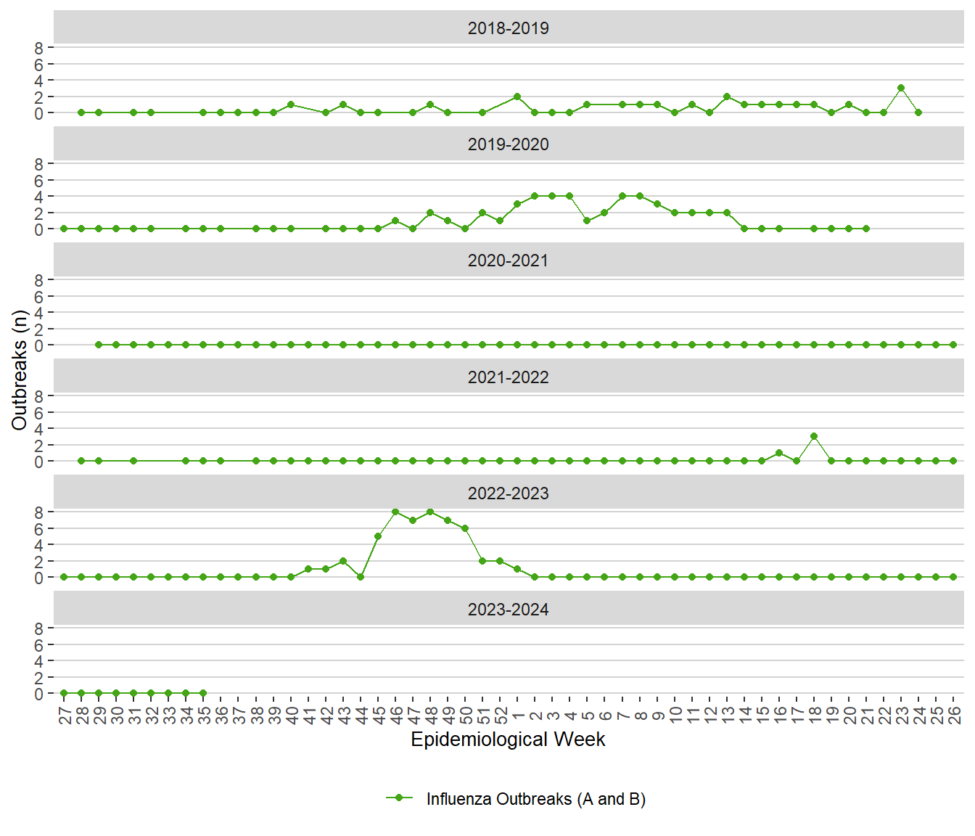
Task: Click the legend label Influenza Outbreaks (A and B)
Action: click(x=535, y=799)
